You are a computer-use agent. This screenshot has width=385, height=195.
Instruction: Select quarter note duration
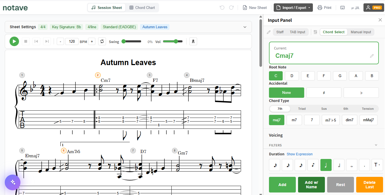326,165
